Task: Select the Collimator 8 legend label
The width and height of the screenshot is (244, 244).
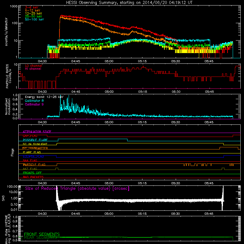Action: tap(34, 101)
